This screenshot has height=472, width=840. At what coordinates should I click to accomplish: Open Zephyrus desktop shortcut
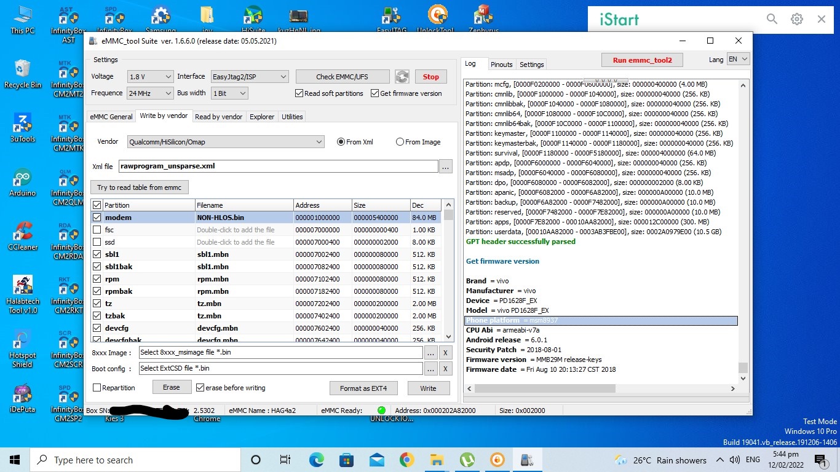pos(483,20)
